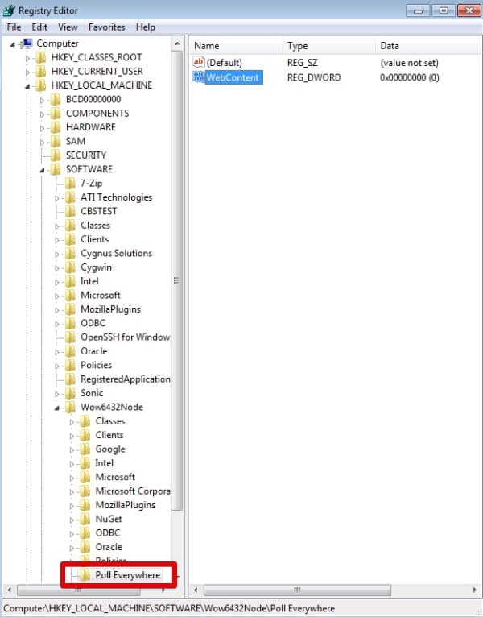Click the COMPONENTS folder icon
Screen dimensions: 483x617
(56, 114)
